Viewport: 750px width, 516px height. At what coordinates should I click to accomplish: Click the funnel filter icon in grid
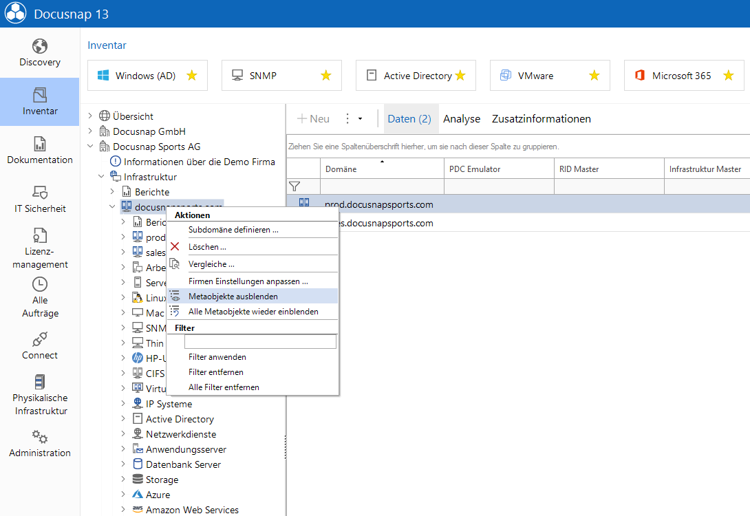pyautogui.click(x=294, y=186)
